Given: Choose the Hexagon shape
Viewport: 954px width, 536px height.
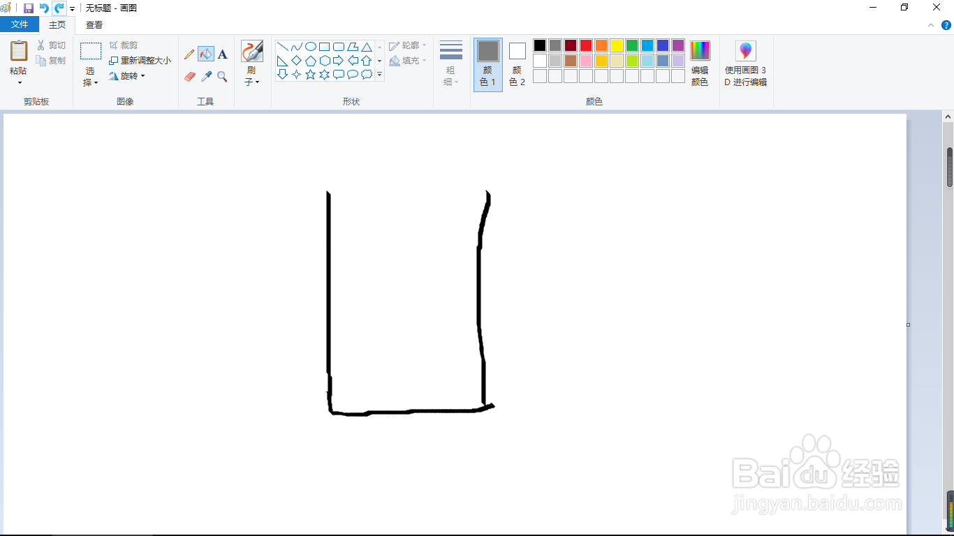Looking at the screenshot, I should 325,61.
